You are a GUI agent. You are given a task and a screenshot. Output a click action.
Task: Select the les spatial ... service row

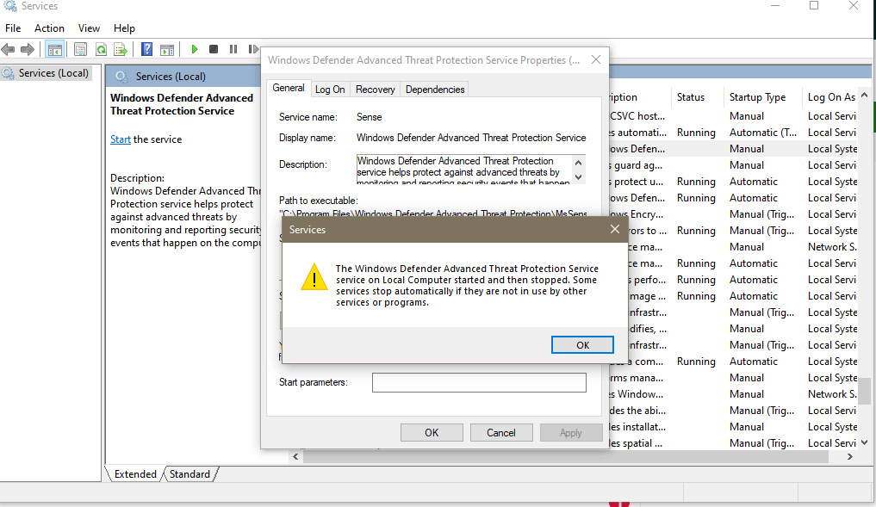(734, 443)
